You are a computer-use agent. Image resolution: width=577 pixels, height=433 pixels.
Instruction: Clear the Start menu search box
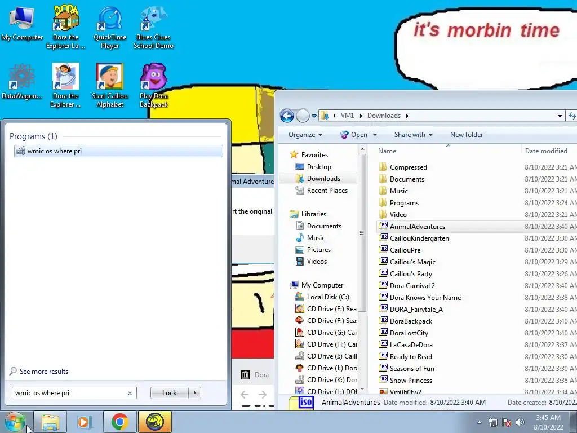pyautogui.click(x=130, y=393)
